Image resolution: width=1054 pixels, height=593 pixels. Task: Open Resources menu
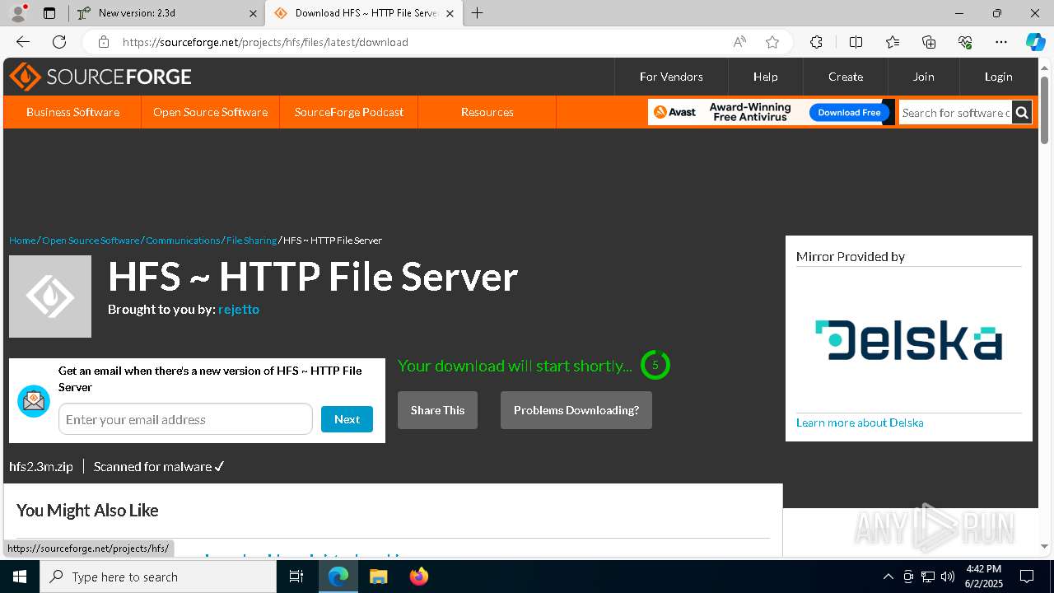pyautogui.click(x=487, y=112)
